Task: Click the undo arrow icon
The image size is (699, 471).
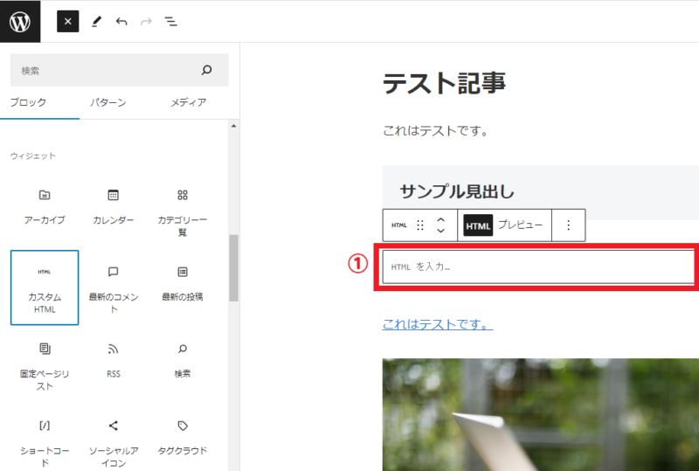Action: coord(121,21)
